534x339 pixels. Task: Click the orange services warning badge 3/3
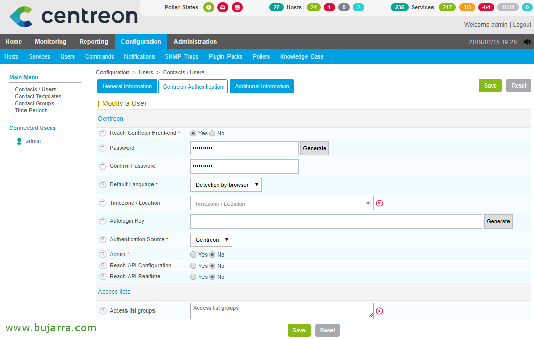click(467, 7)
